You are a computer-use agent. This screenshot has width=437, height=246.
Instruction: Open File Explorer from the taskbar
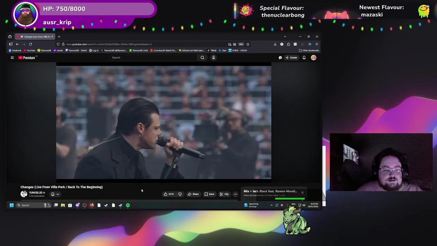63,205
